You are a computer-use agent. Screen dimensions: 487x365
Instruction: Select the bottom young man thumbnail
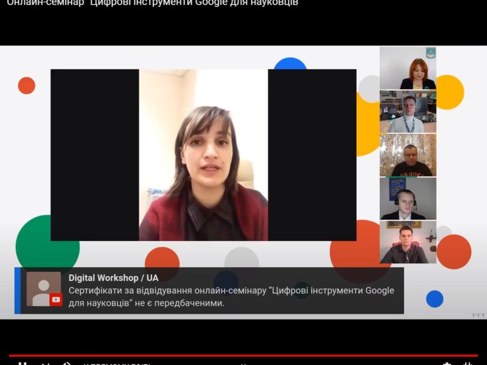coord(408,242)
